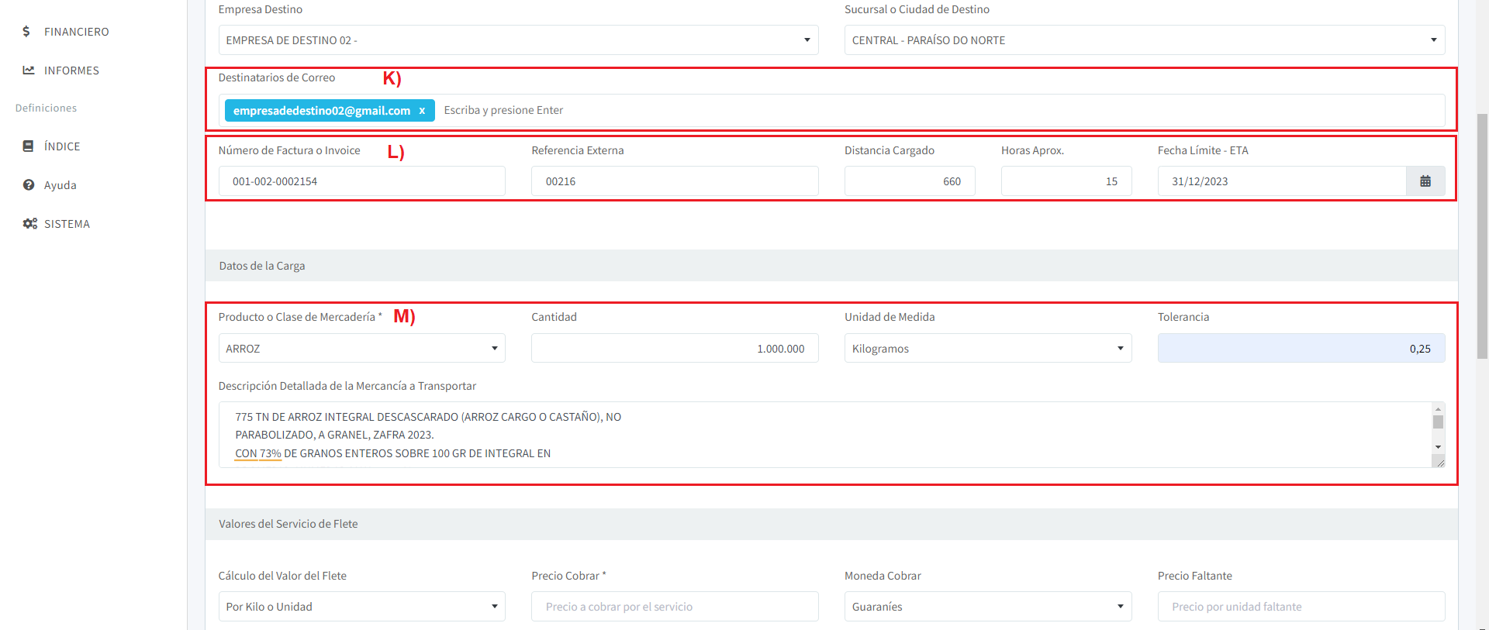Expand the Empresa Destino dropdown
1489x630 pixels.
[x=518, y=40]
